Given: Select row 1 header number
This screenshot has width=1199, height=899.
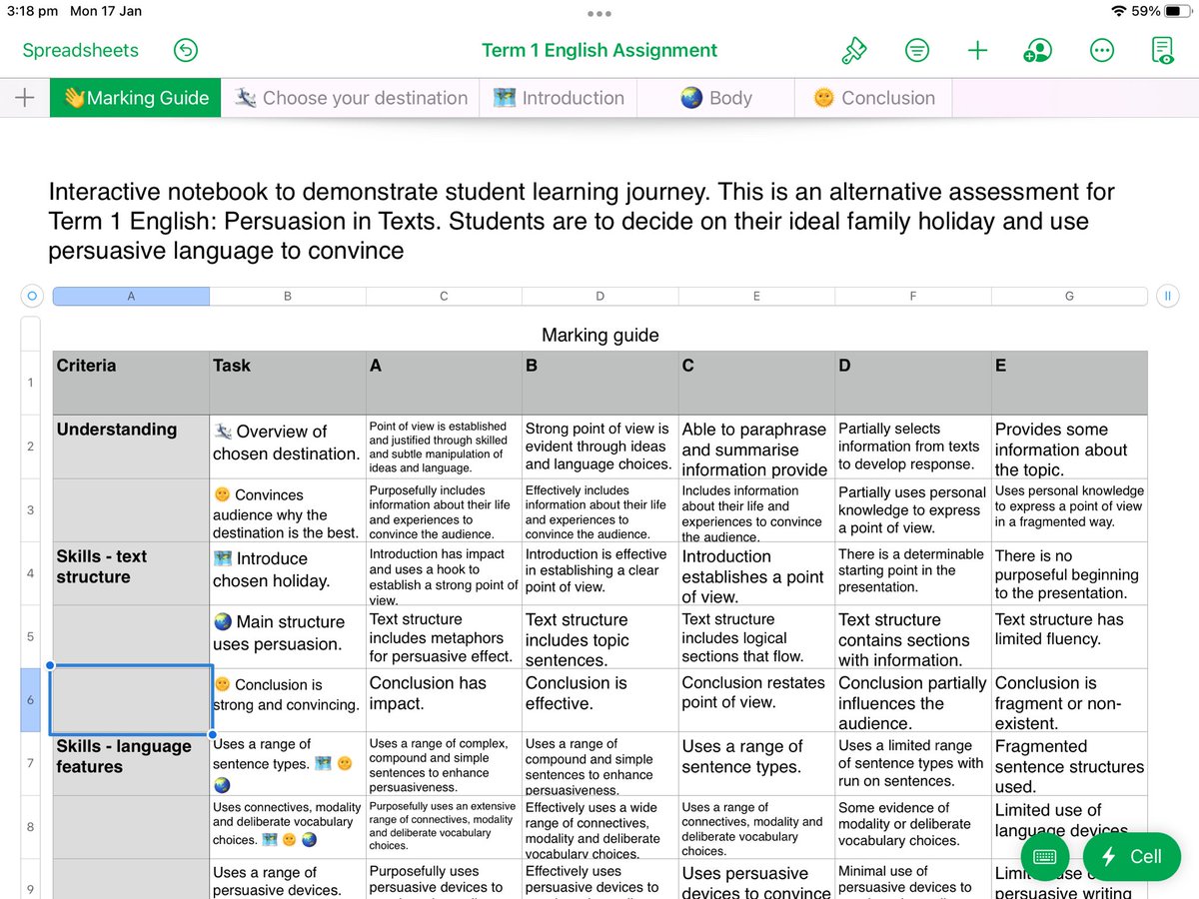Looking at the screenshot, I should (30, 383).
